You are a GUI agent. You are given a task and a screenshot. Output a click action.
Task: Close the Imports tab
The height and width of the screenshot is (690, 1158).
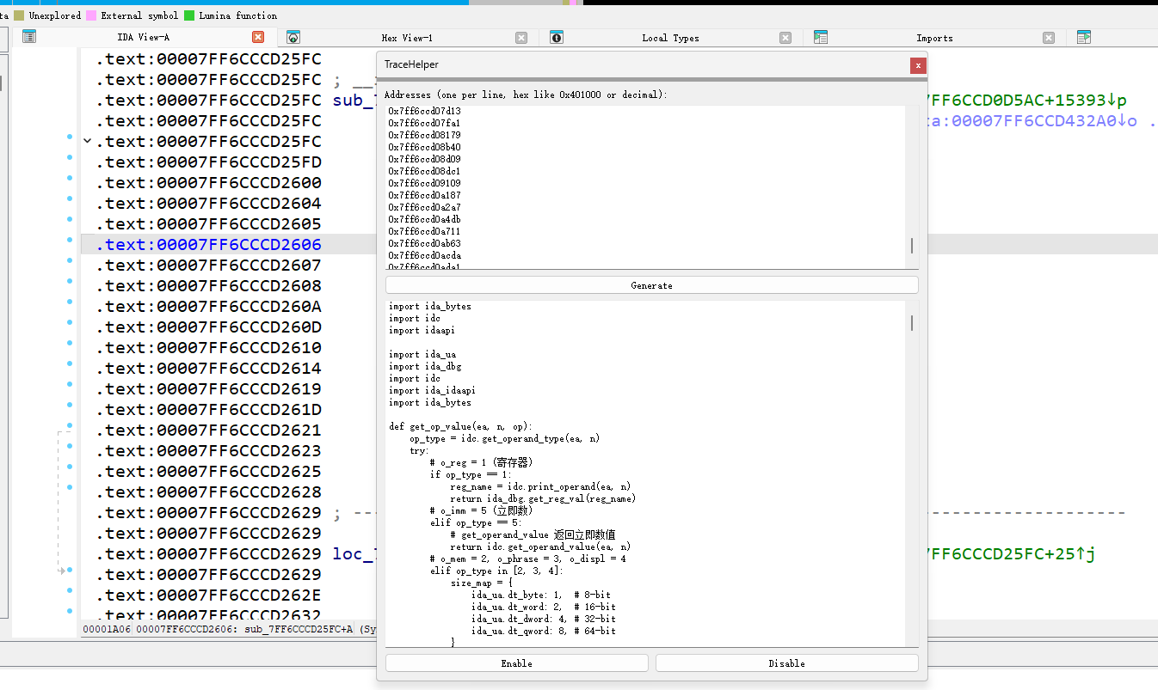point(1049,37)
